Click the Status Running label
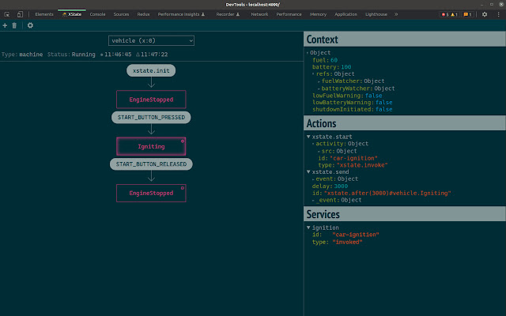Screen dimensions: 506x316 pos(71,55)
